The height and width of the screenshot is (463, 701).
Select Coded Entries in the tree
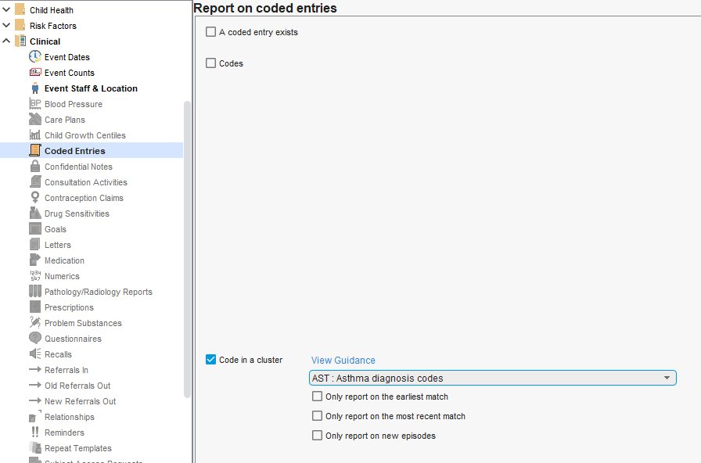coord(74,151)
